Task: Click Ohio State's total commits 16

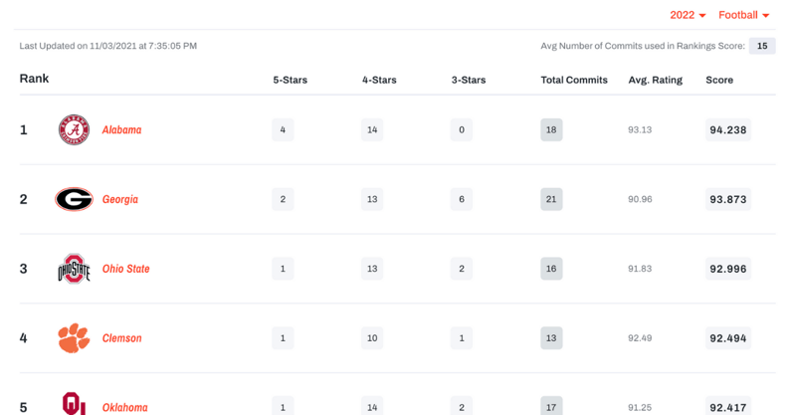Action: (551, 269)
